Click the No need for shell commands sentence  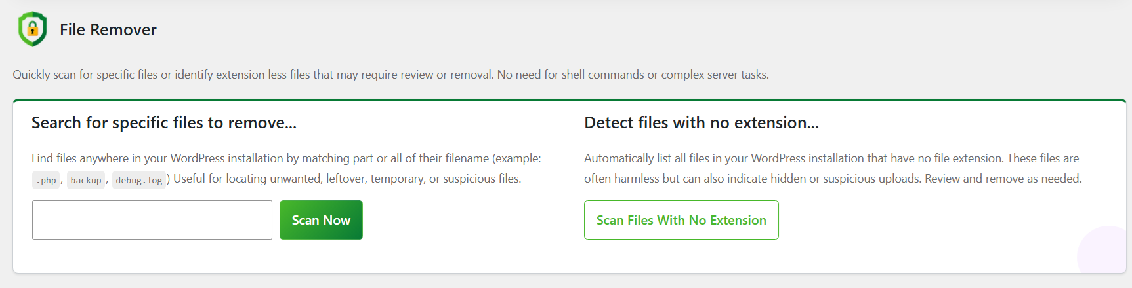pos(633,75)
